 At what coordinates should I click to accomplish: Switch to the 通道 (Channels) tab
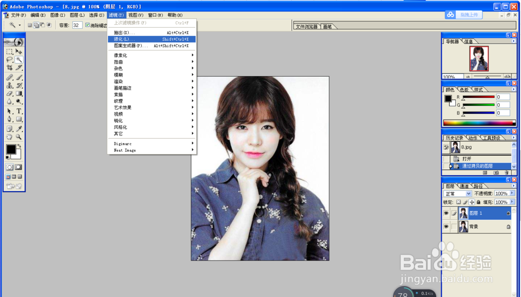click(465, 186)
